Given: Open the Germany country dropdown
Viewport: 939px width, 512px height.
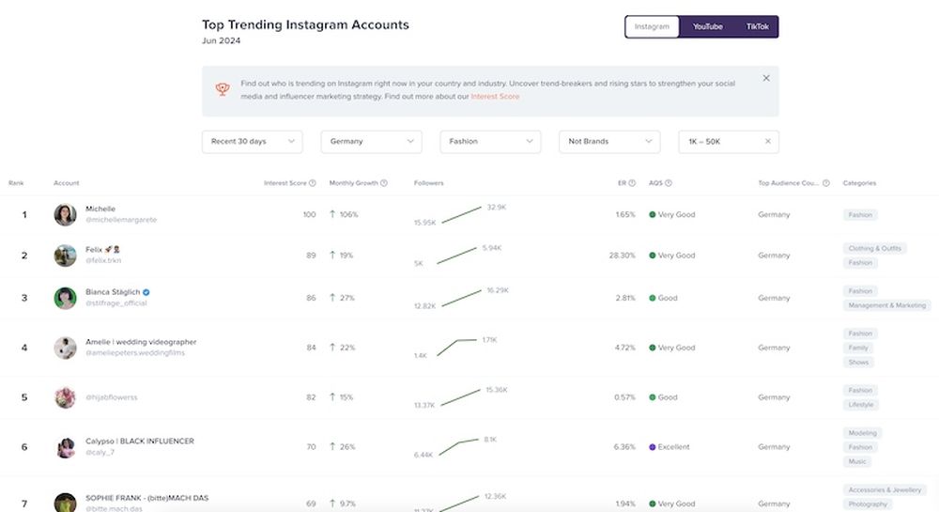Looking at the screenshot, I should click(x=371, y=142).
